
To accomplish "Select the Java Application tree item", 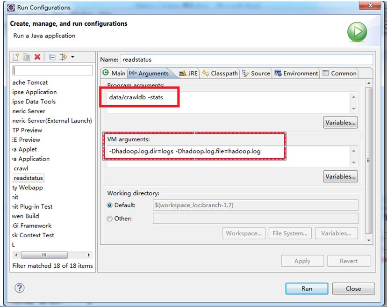I will (x=31, y=159).
